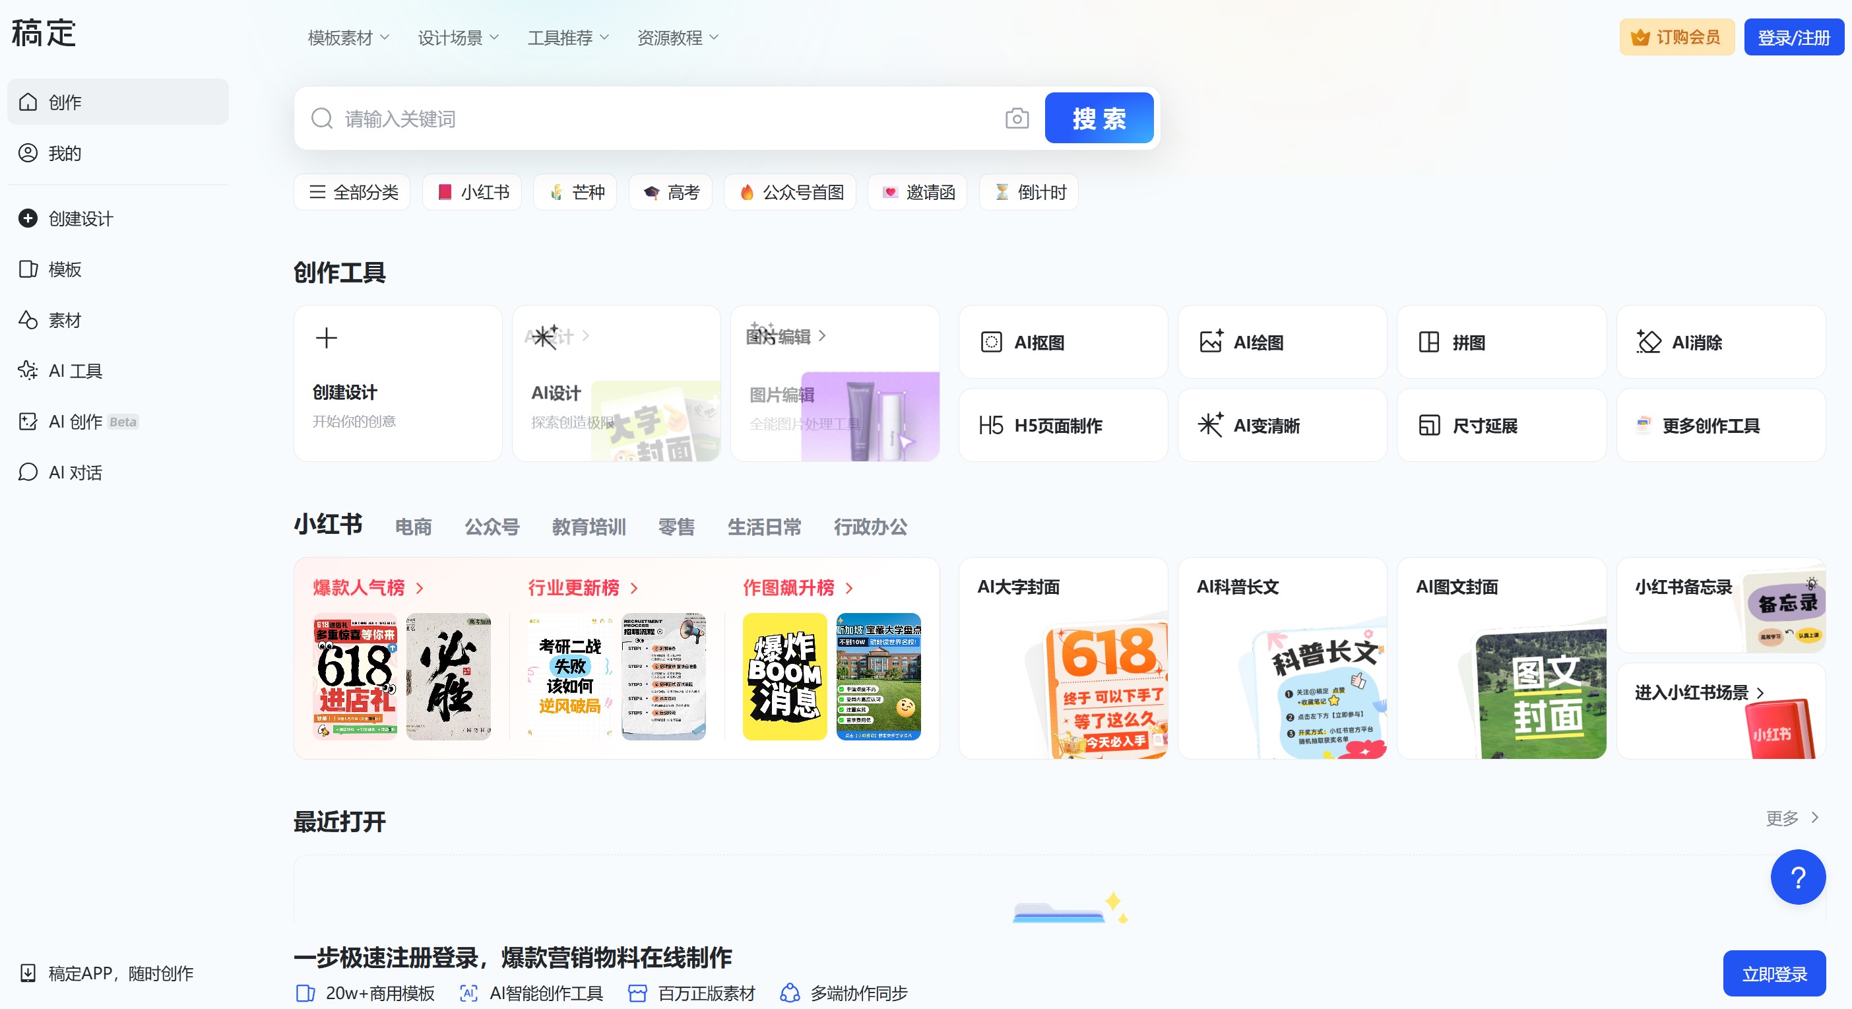
Task: Select the 生活日常 tab
Action: pyautogui.click(x=764, y=527)
